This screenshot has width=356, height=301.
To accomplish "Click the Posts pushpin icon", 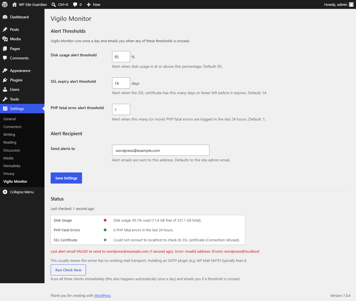I will [5, 29].
